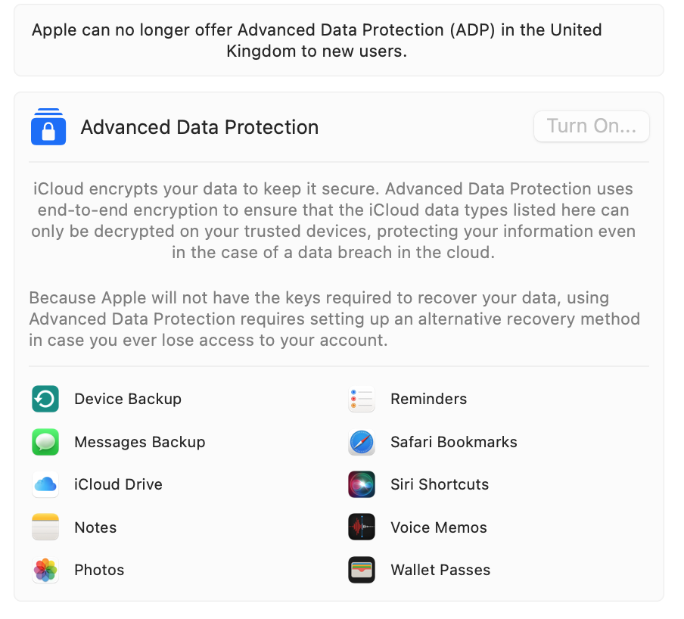Image resolution: width=684 pixels, height=619 pixels.
Task: Click the iCloud Drive cloud icon
Action: [45, 484]
